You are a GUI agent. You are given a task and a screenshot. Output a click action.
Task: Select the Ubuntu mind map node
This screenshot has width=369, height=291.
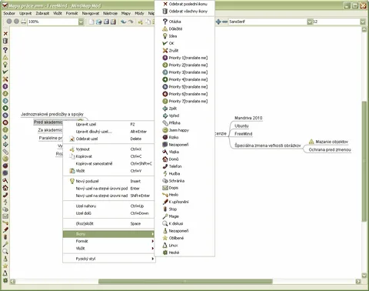[x=241, y=126]
